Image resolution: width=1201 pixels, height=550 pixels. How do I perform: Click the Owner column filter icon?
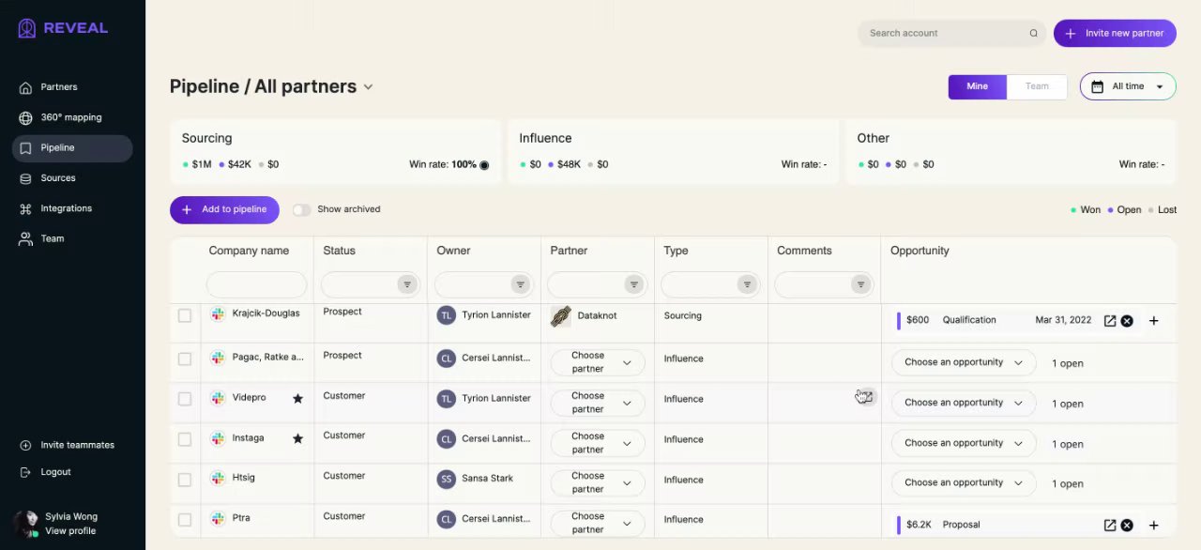[x=520, y=284]
